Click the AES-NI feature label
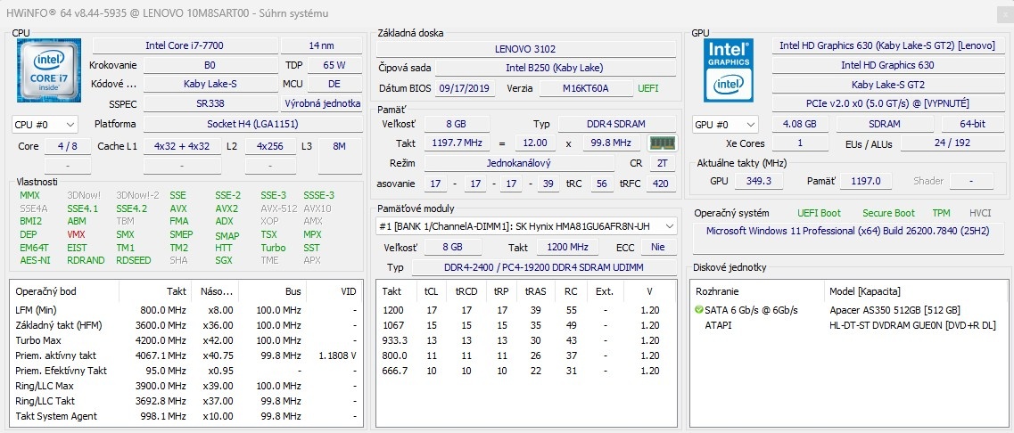 tap(35, 260)
